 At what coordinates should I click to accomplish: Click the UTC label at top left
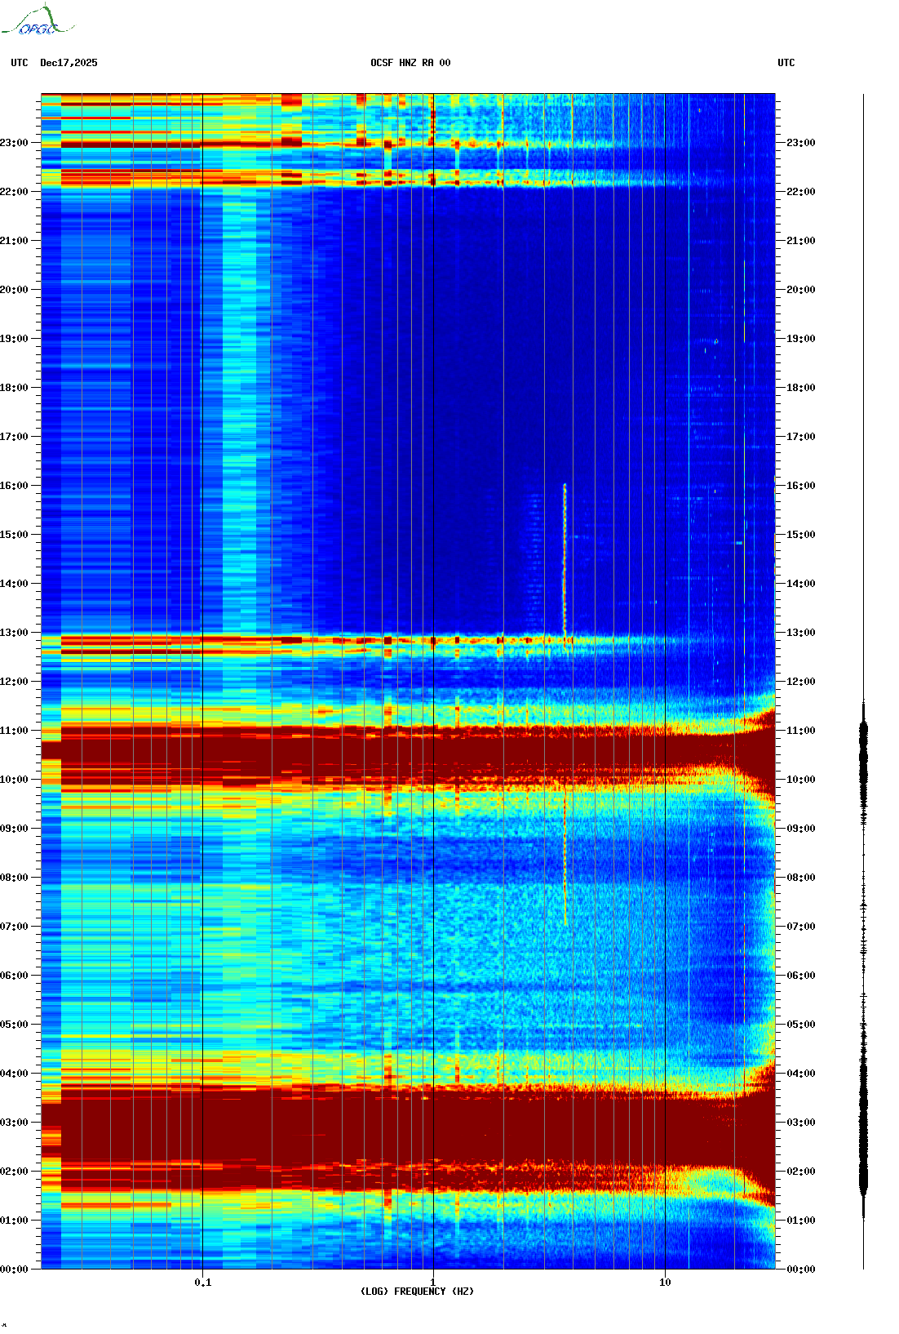[x=20, y=63]
